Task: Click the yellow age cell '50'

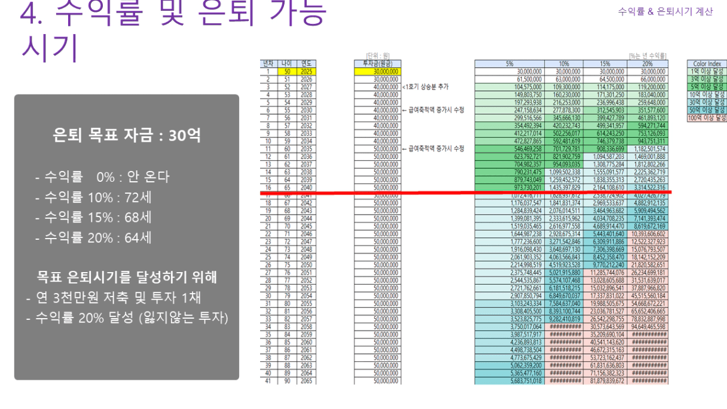Action: coord(286,71)
